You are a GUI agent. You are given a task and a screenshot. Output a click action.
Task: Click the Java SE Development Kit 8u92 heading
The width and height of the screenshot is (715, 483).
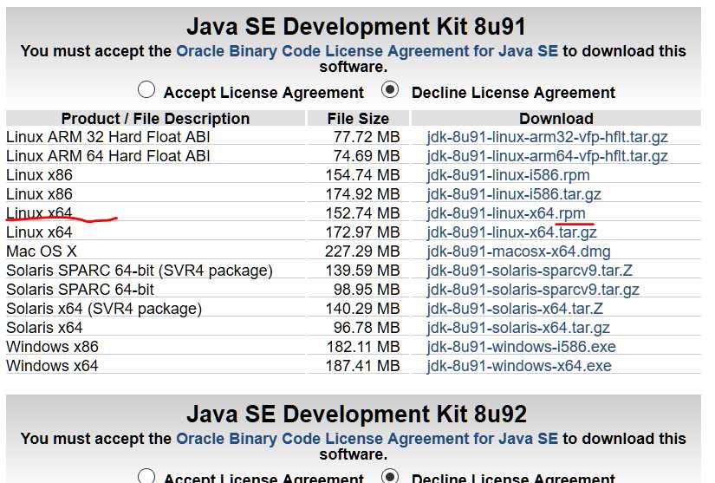[356, 414]
